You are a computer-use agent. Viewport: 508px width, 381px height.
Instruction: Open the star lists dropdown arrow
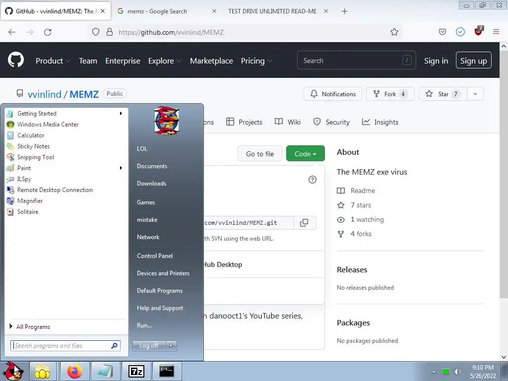coord(475,94)
